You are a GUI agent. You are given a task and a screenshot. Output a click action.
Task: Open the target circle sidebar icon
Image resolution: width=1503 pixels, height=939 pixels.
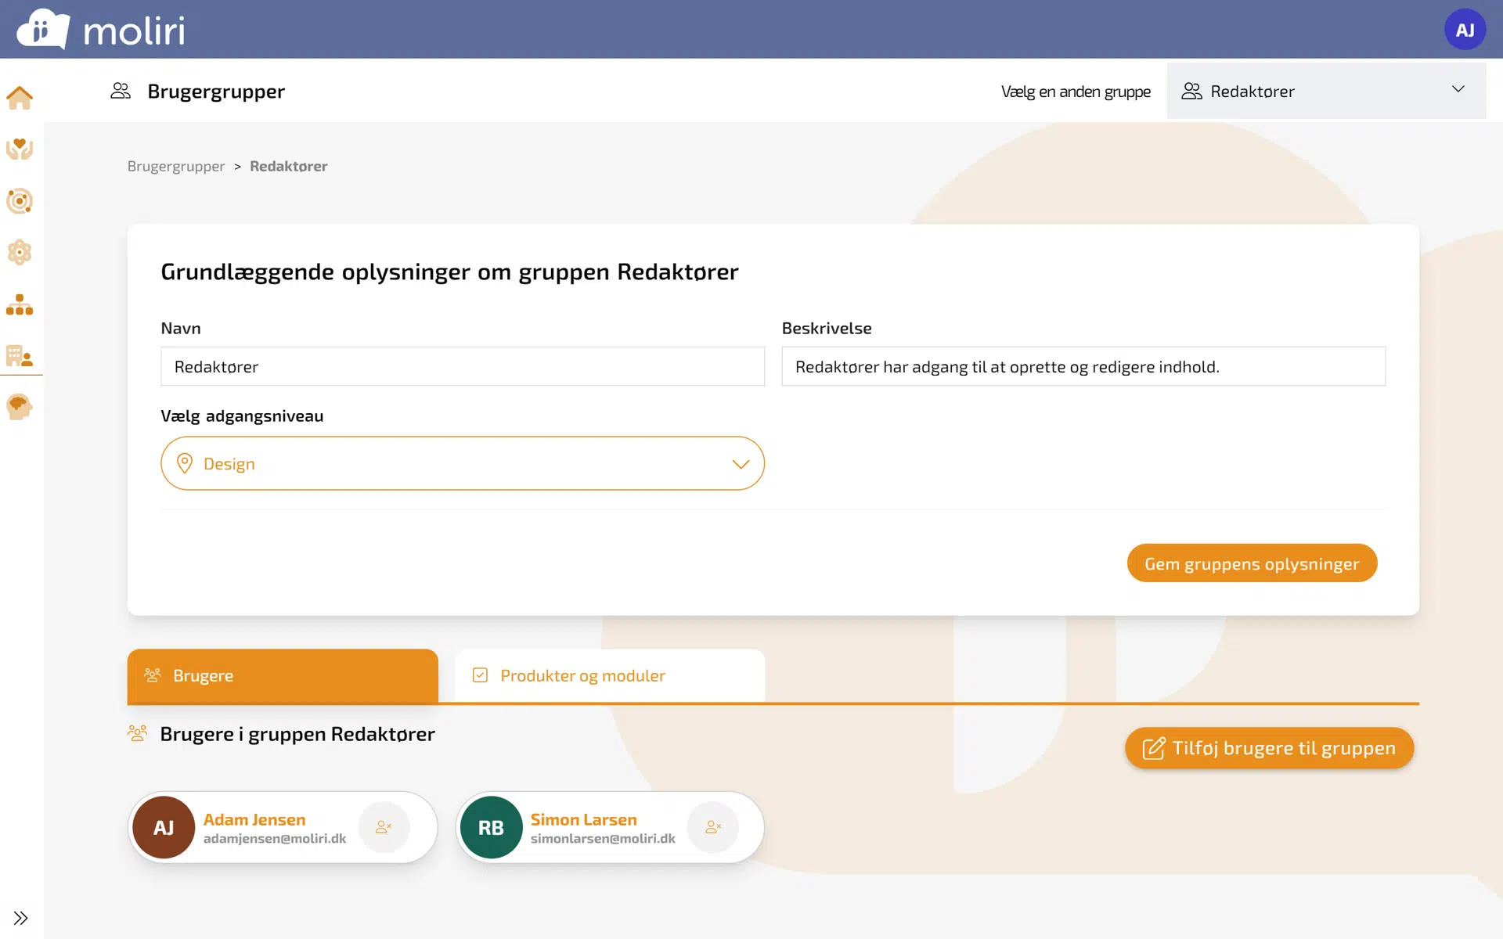click(x=20, y=201)
